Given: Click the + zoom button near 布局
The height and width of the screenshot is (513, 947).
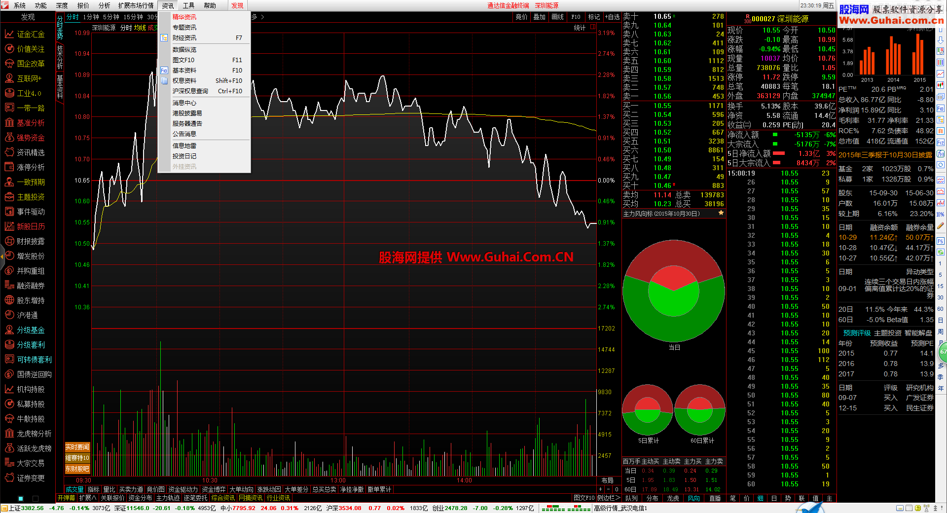Looking at the screenshot, I should (600, 489).
